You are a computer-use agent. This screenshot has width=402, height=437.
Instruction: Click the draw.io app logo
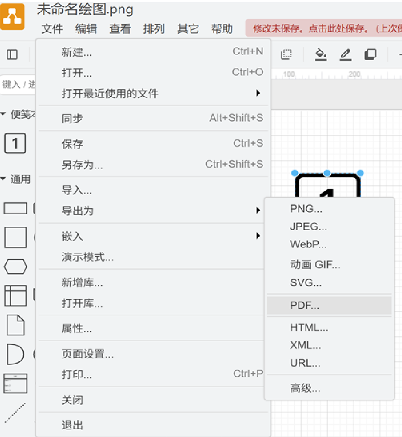pos(12,17)
